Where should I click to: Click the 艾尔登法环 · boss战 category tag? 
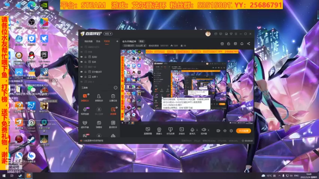coord(134,46)
